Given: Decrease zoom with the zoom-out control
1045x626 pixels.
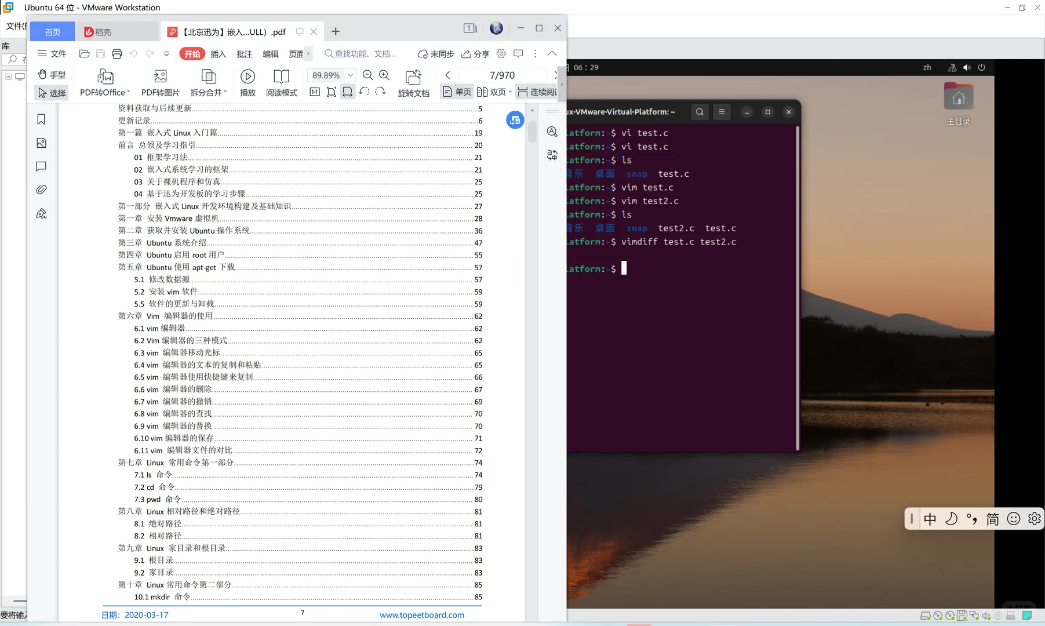Looking at the screenshot, I should coord(367,75).
